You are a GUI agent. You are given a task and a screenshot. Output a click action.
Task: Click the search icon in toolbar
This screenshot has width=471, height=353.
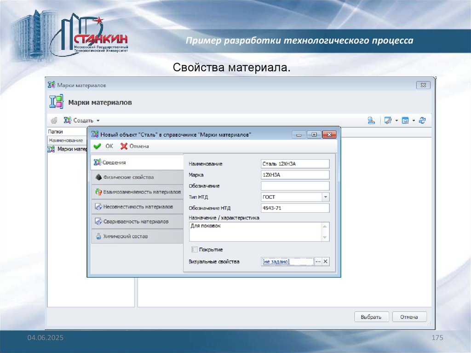pos(371,120)
